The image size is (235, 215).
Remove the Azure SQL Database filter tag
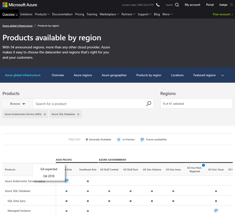click(x=78, y=114)
